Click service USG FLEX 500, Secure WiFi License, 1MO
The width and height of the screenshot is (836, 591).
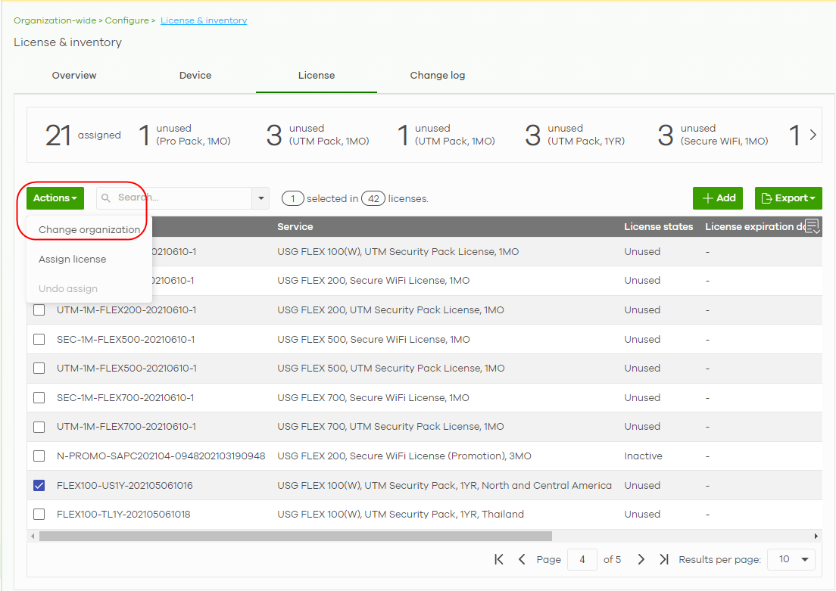373,340
